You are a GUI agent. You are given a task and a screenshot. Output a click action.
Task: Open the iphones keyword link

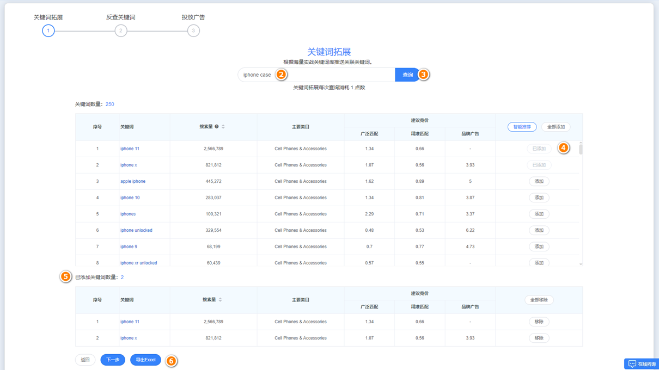(x=128, y=214)
